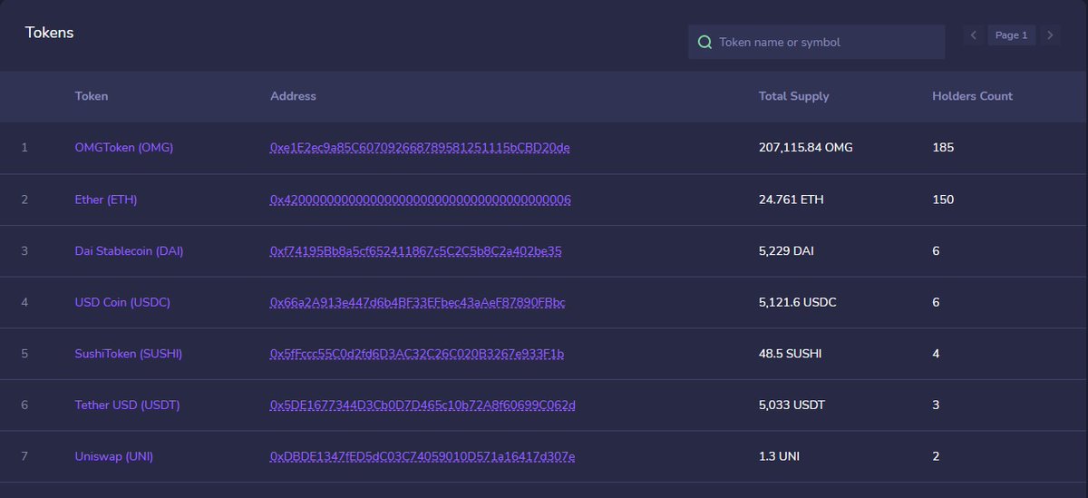Go to previous page arrow

[973, 35]
